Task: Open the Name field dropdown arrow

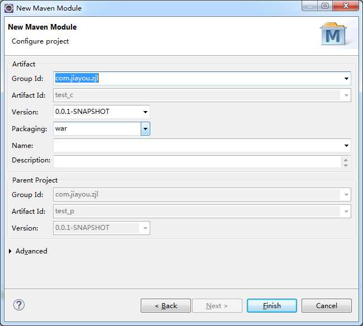Action: point(346,146)
